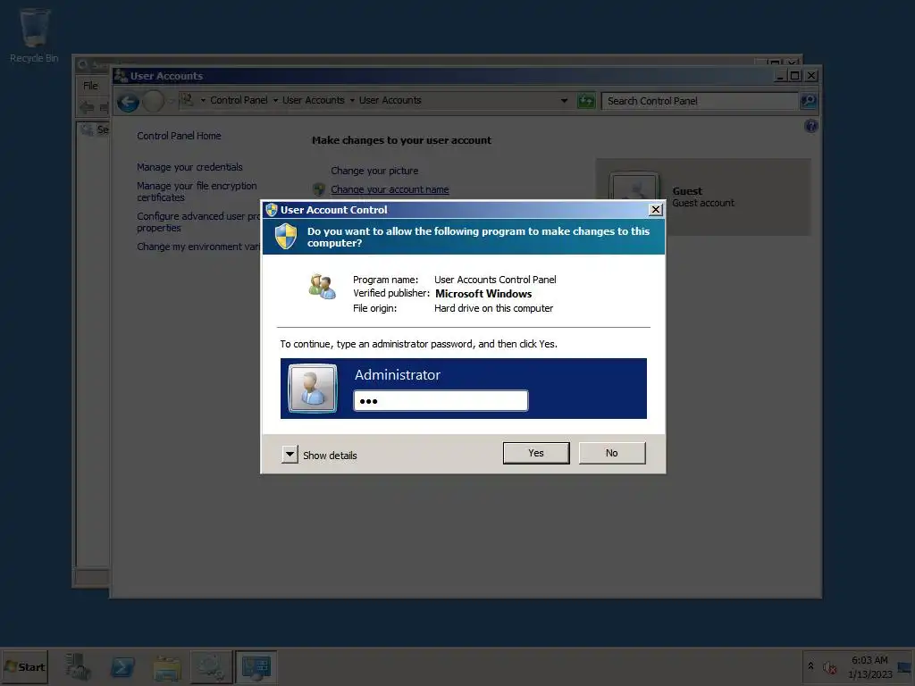Open Configure advanced user profile properties
Image resolution: width=915 pixels, height=686 pixels.
click(x=198, y=222)
